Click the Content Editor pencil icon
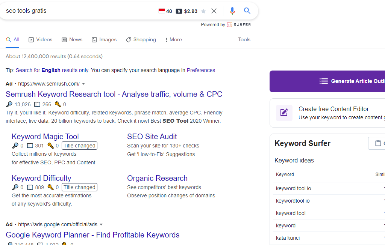This screenshot has width=385, height=245. click(x=284, y=113)
